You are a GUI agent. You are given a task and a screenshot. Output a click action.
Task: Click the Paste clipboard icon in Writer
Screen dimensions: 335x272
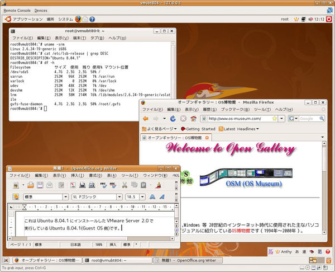[x=143, y=185]
